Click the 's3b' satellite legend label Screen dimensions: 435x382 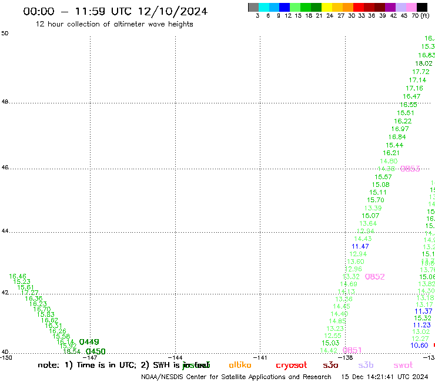[366, 365]
